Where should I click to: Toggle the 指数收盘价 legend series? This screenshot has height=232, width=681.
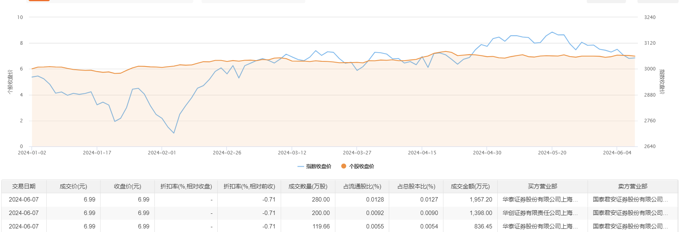click(314, 166)
